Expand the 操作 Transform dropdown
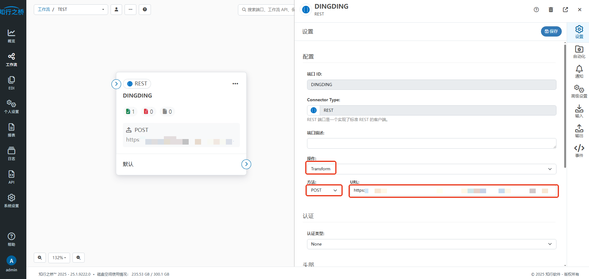The height and width of the screenshot is (279, 589). (431, 169)
